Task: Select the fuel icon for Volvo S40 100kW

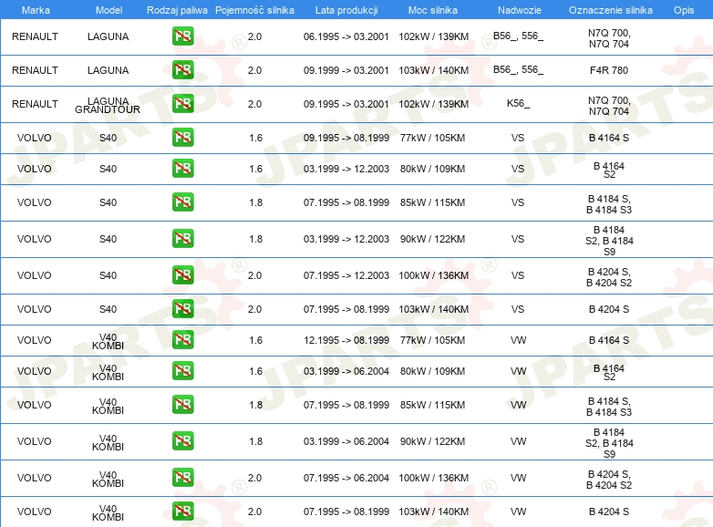Action: 182,274
